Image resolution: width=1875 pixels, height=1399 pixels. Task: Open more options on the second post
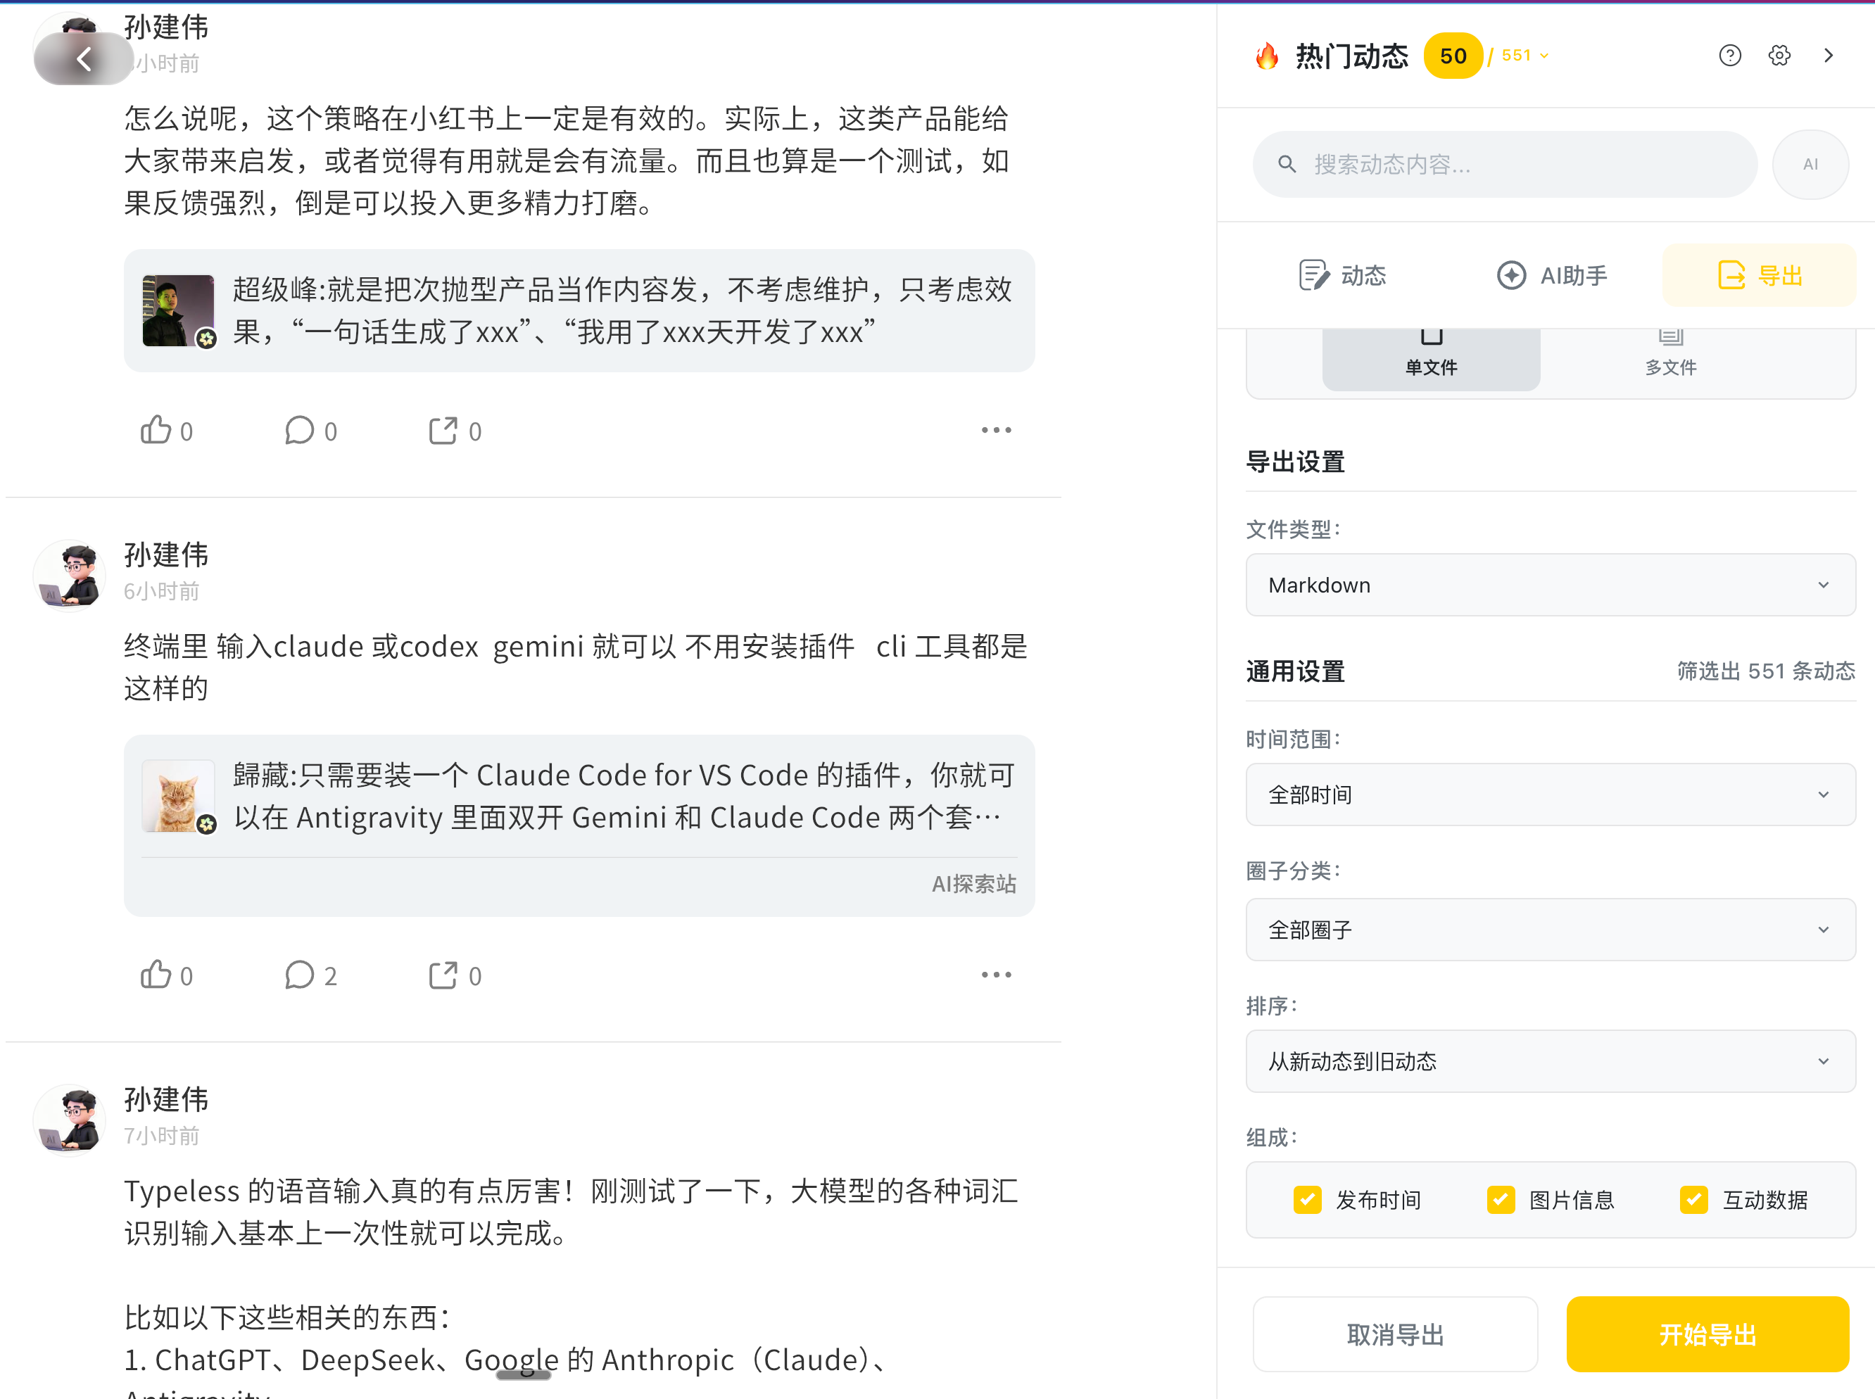(x=996, y=975)
